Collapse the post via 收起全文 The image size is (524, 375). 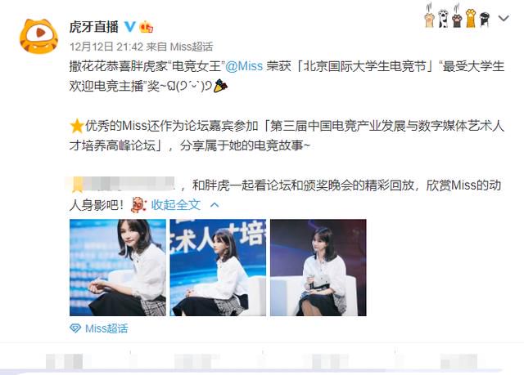[176, 205]
